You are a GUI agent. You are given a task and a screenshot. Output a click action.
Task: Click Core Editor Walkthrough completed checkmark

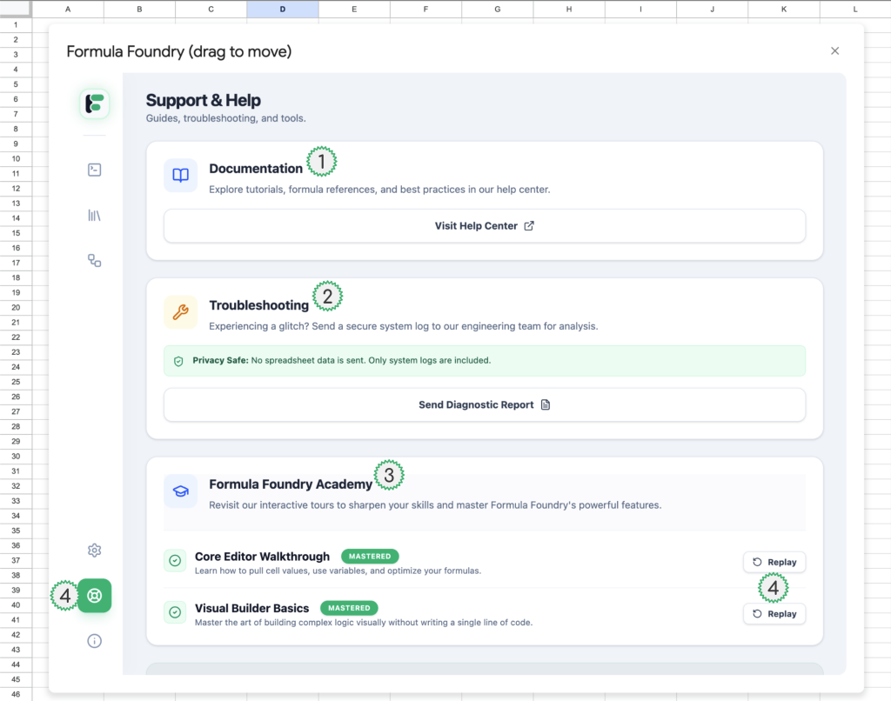click(x=175, y=561)
